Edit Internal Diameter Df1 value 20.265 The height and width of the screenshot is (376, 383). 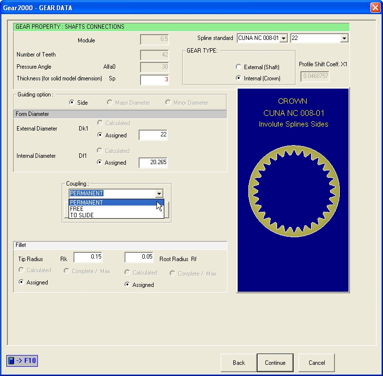pos(153,163)
